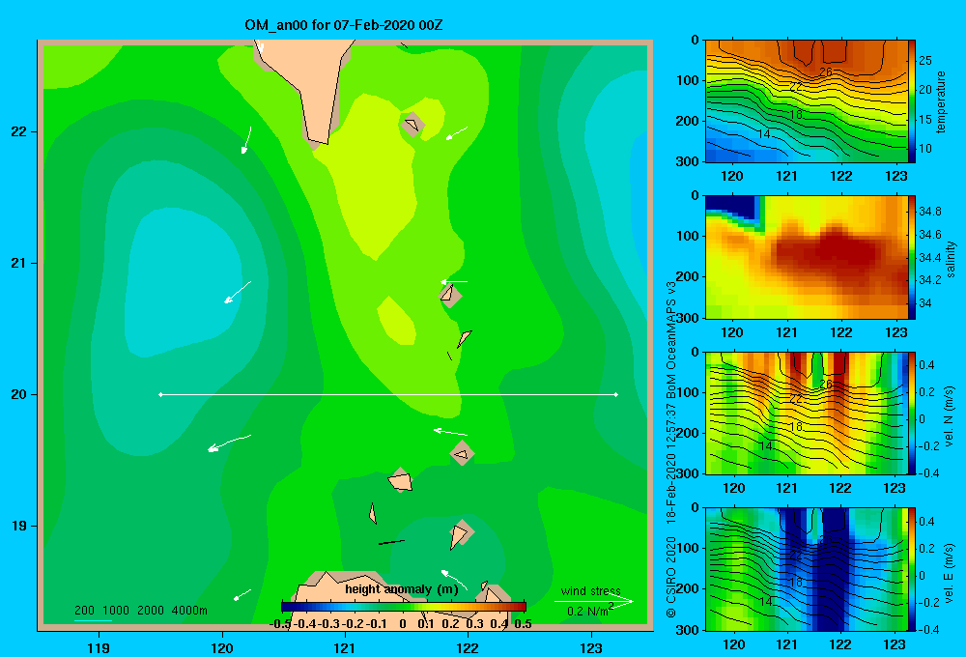Viewport: 966px width, 657px height.
Task: Click the 'height anomaly (m)' label
Action: pyautogui.click(x=402, y=589)
